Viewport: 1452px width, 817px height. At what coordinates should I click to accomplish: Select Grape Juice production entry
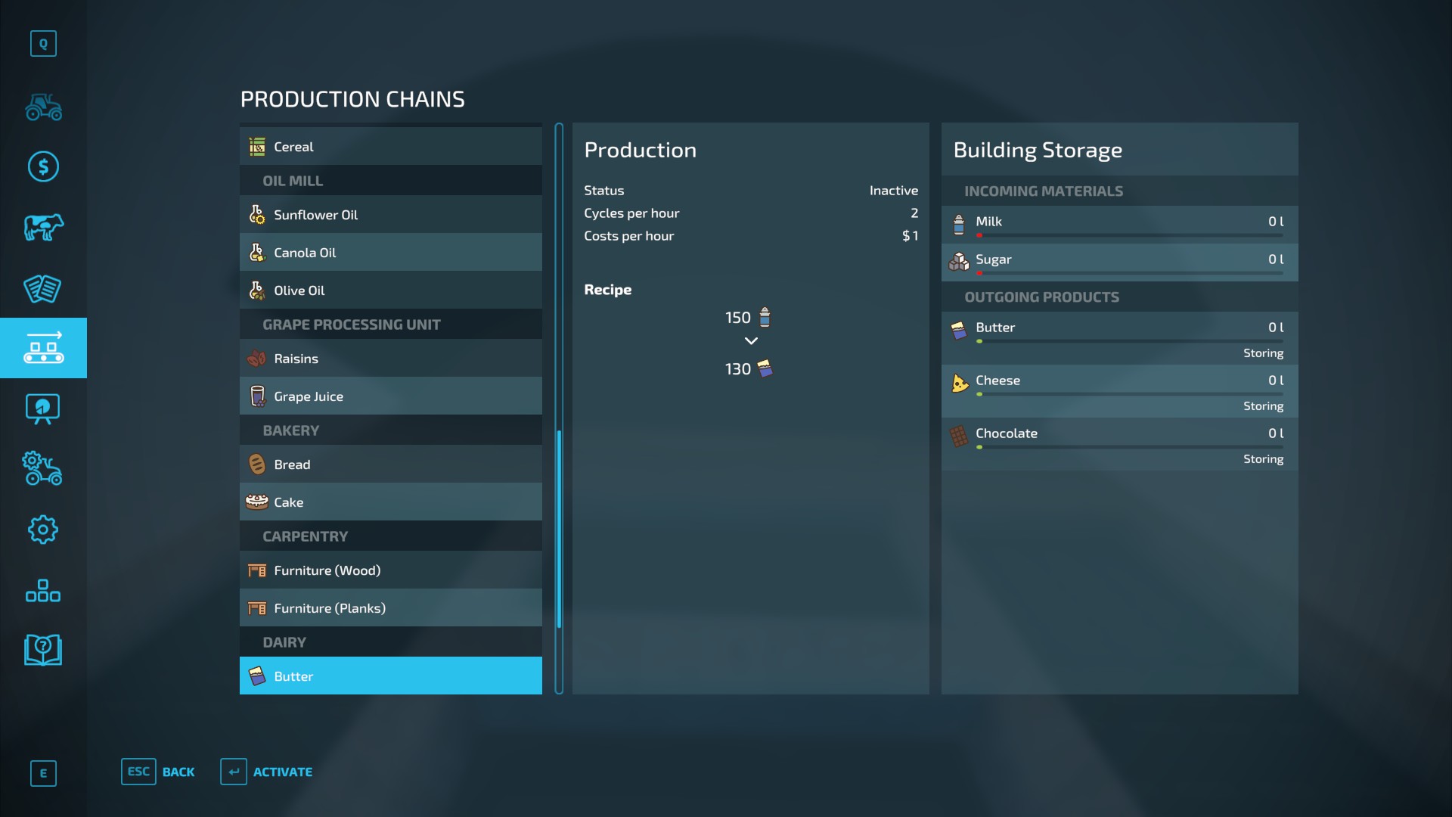390,396
